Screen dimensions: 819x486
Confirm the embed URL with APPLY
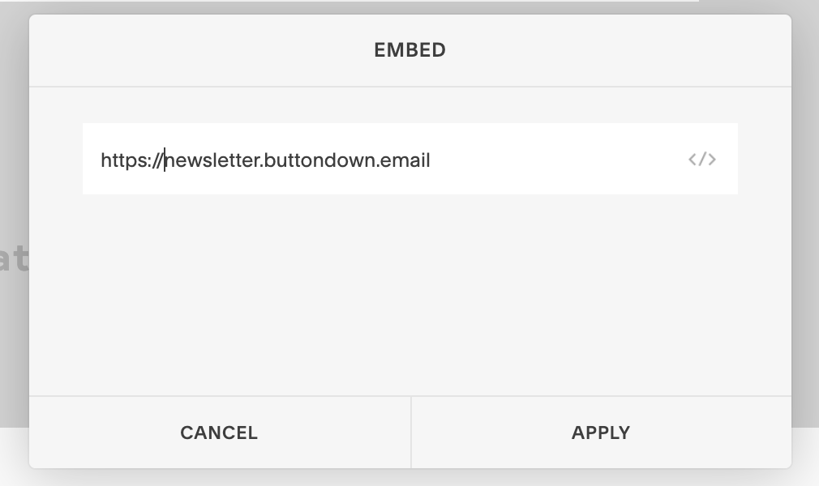[x=601, y=433]
